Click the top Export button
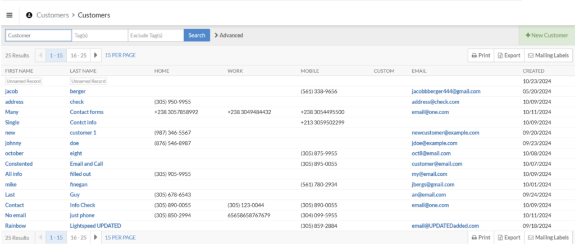Image resolution: width=575 pixels, height=248 pixels. point(509,55)
